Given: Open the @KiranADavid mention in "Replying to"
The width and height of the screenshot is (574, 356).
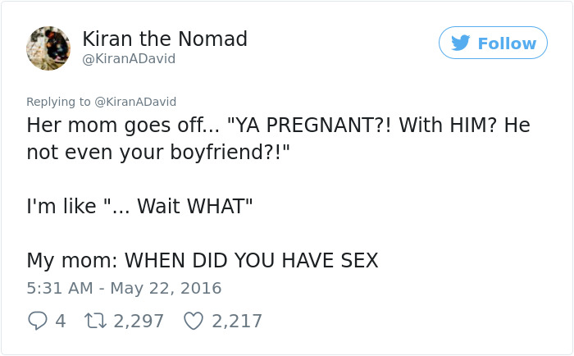Looking at the screenshot, I should click(135, 102).
